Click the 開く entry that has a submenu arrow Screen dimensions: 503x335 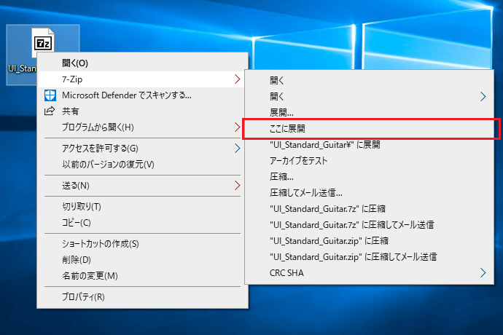click(x=369, y=96)
